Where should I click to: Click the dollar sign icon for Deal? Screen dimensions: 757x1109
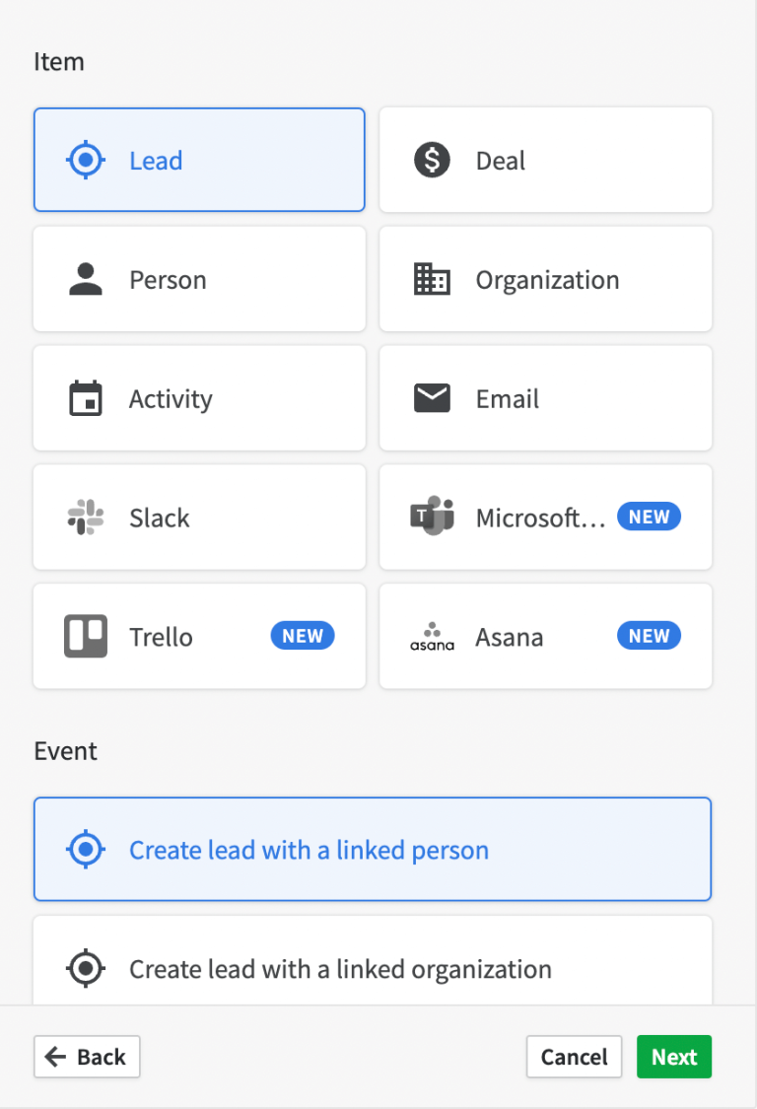point(432,159)
